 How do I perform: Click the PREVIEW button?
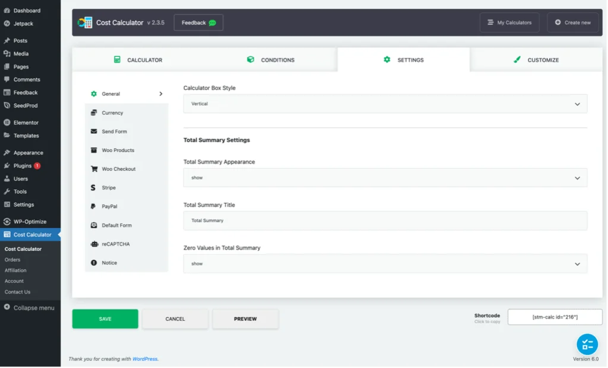coord(245,319)
